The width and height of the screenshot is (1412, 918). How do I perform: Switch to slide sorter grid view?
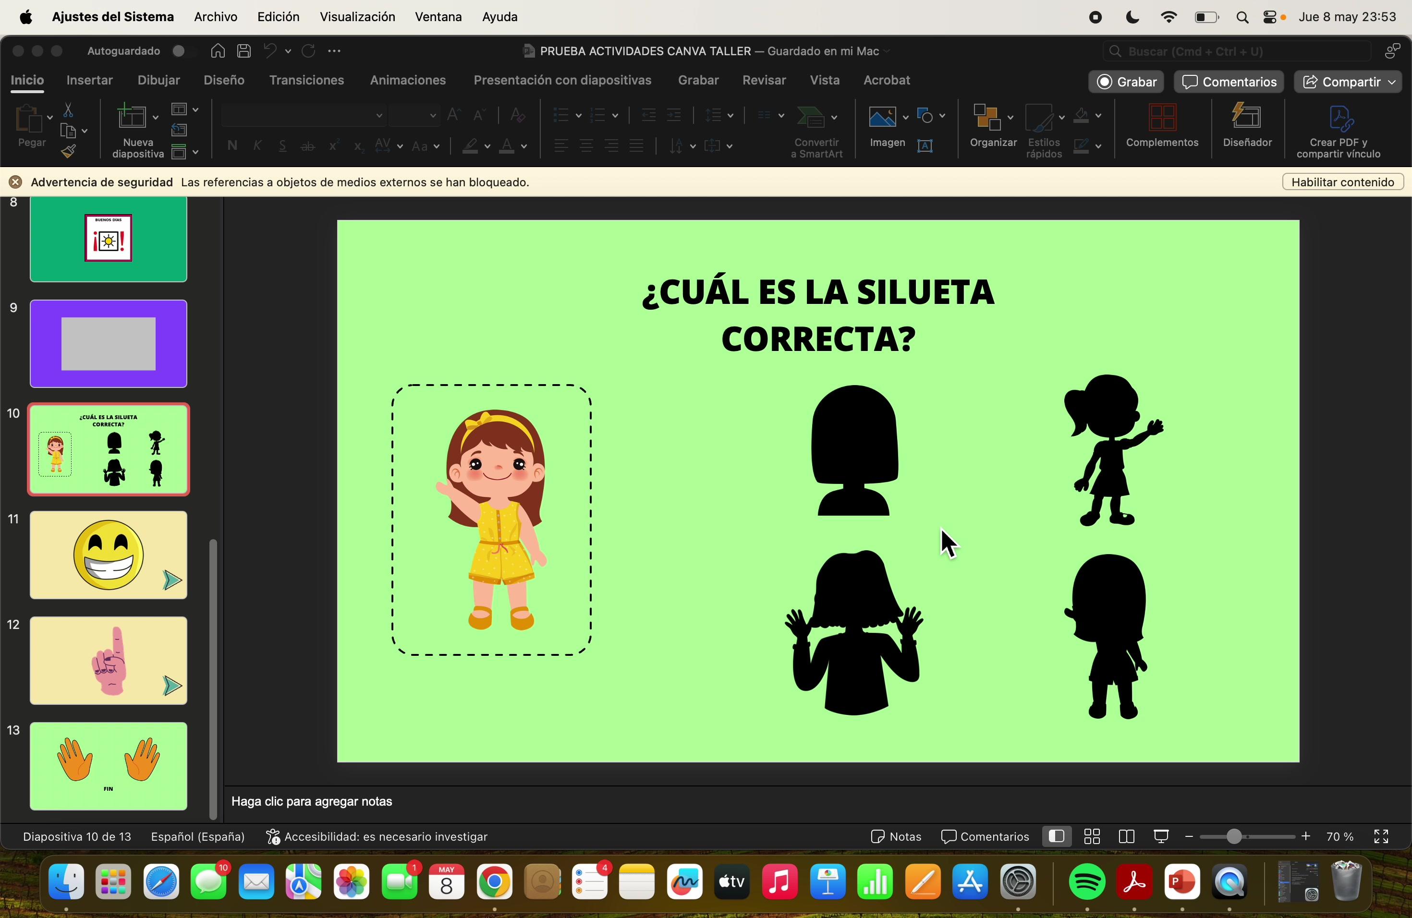(1092, 837)
